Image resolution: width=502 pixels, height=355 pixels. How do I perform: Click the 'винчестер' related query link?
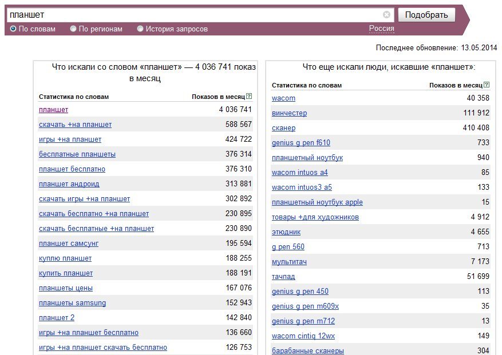point(289,113)
